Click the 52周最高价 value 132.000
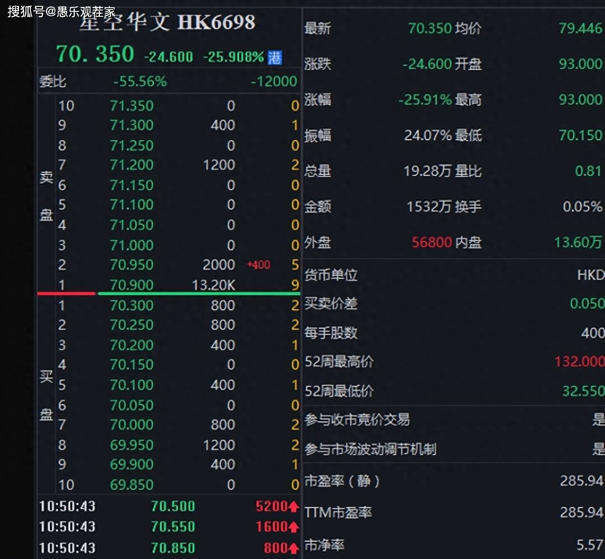This screenshot has height=559, width=605. [579, 361]
